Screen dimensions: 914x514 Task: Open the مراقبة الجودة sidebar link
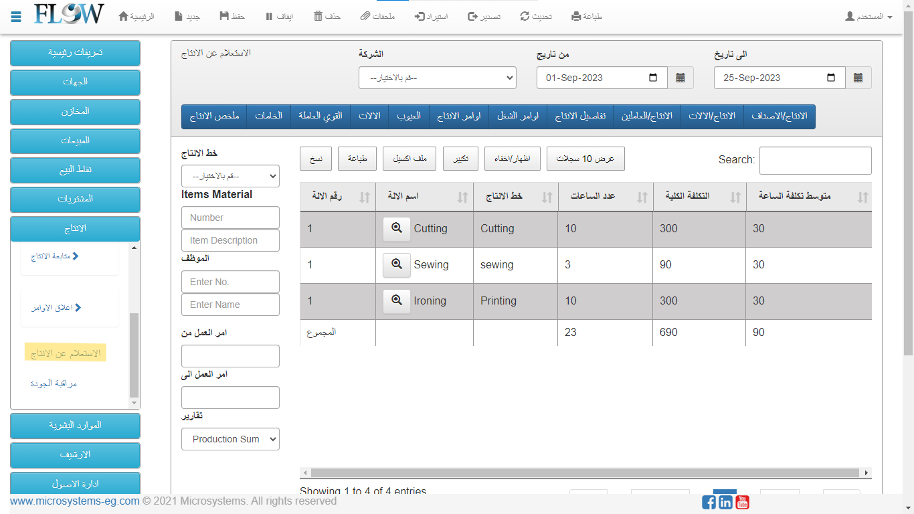54,384
